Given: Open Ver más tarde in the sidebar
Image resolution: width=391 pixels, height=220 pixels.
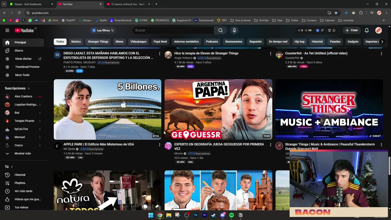Looking at the screenshot, I should [24, 191].
